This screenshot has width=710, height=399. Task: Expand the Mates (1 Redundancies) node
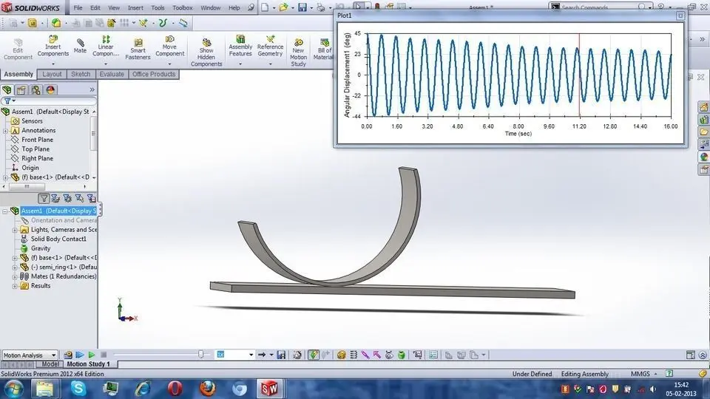(15, 276)
